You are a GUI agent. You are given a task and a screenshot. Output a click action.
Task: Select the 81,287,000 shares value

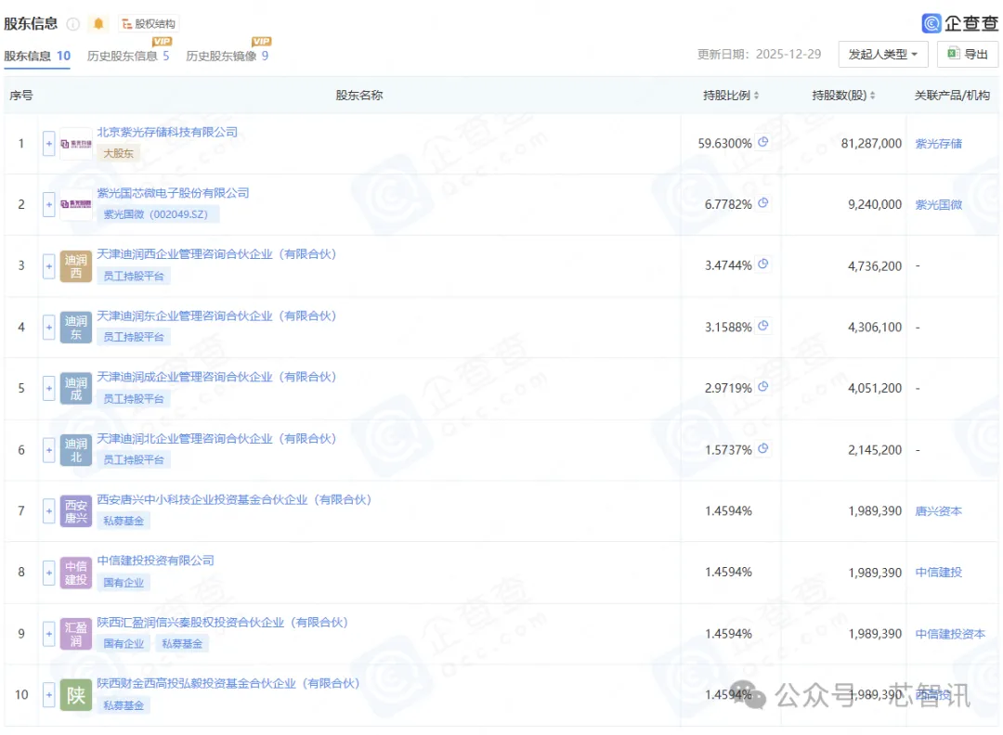click(x=871, y=144)
